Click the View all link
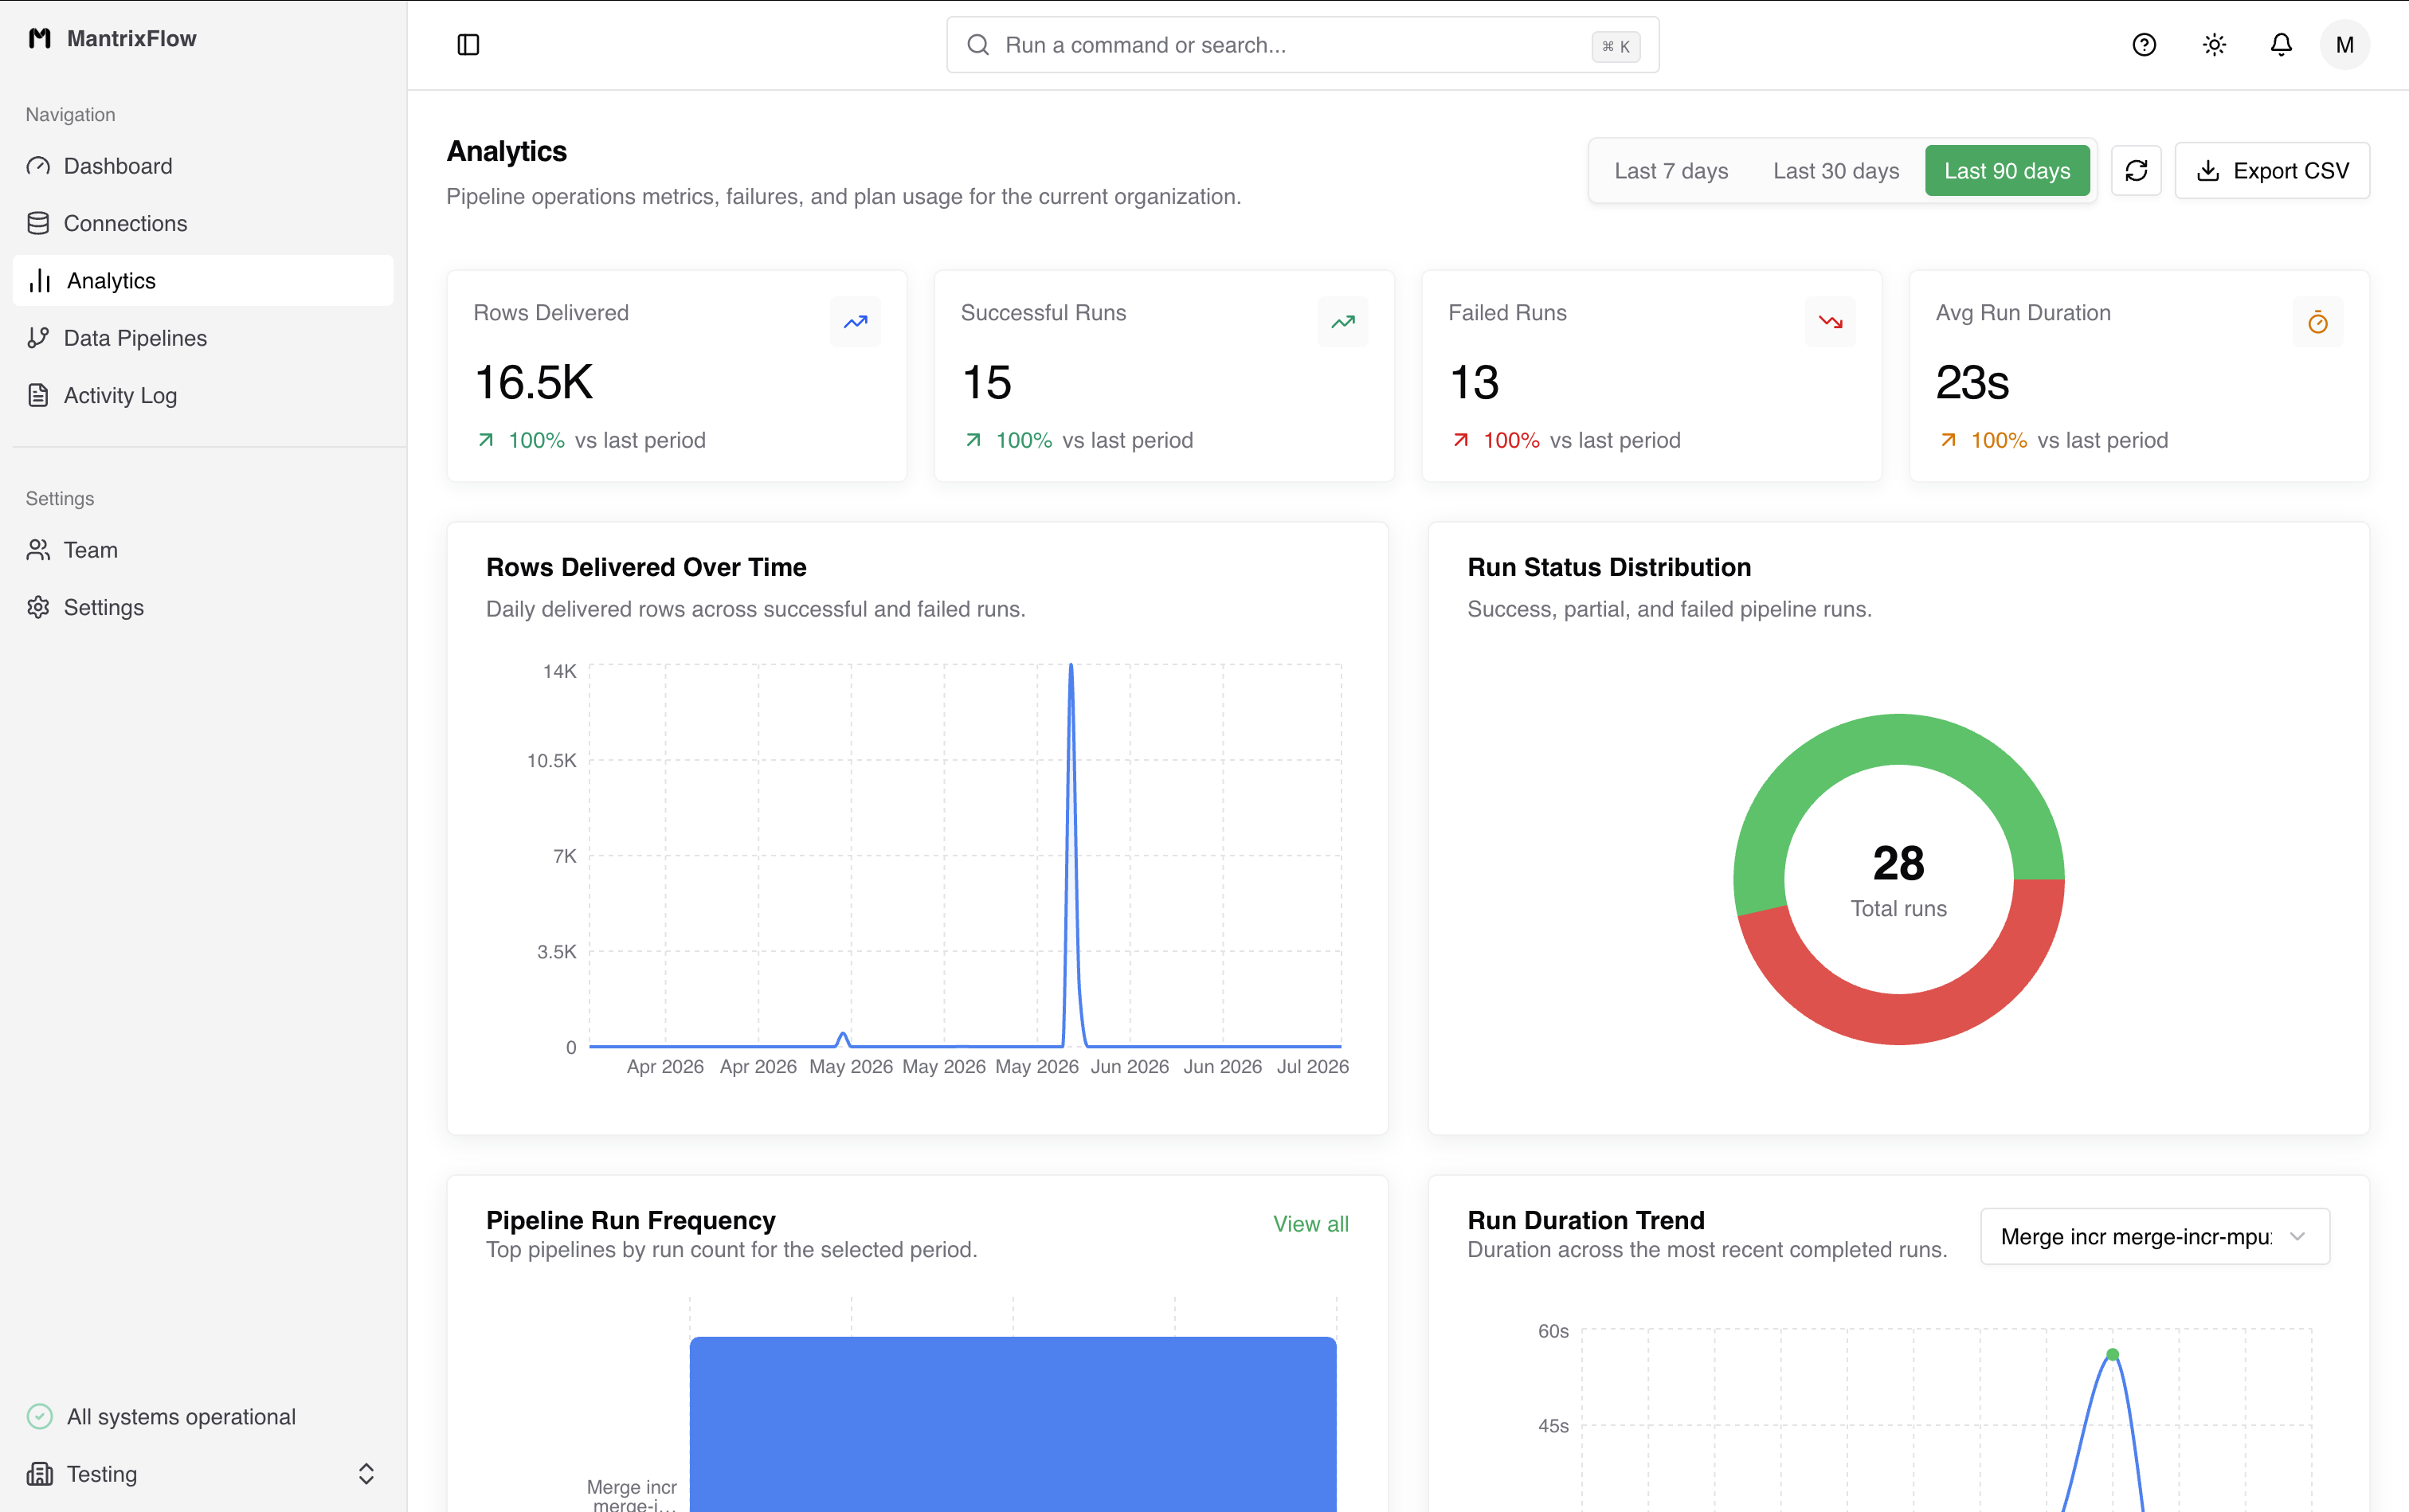The width and height of the screenshot is (2409, 1512). tap(1310, 1224)
